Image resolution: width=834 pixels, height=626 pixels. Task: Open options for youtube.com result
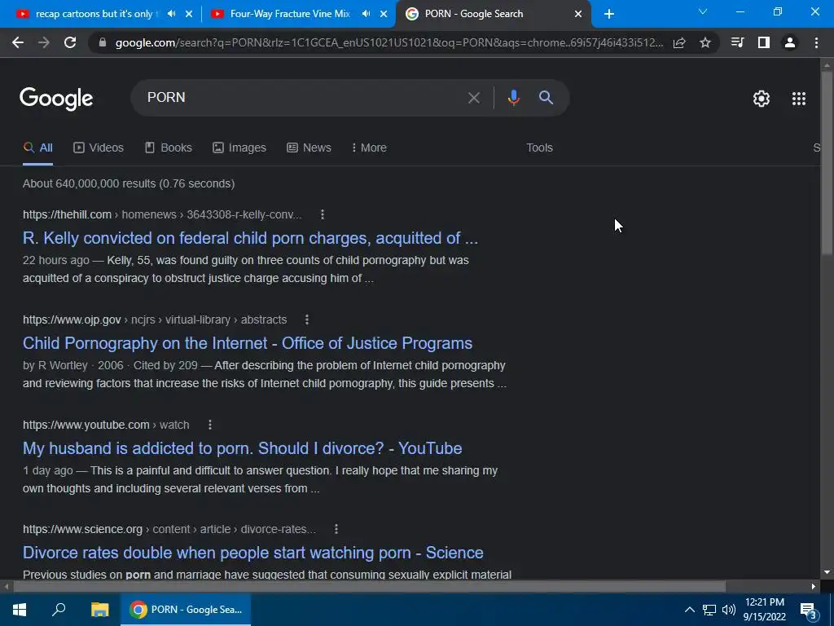(210, 425)
